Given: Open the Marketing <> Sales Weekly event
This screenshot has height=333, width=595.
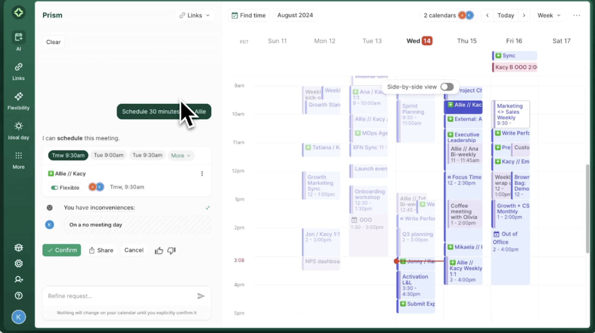Looking at the screenshot, I should tap(511, 114).
